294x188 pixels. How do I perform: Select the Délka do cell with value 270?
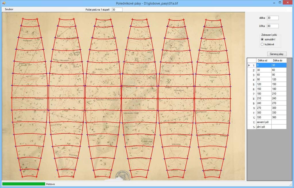[x=279, y=103]
